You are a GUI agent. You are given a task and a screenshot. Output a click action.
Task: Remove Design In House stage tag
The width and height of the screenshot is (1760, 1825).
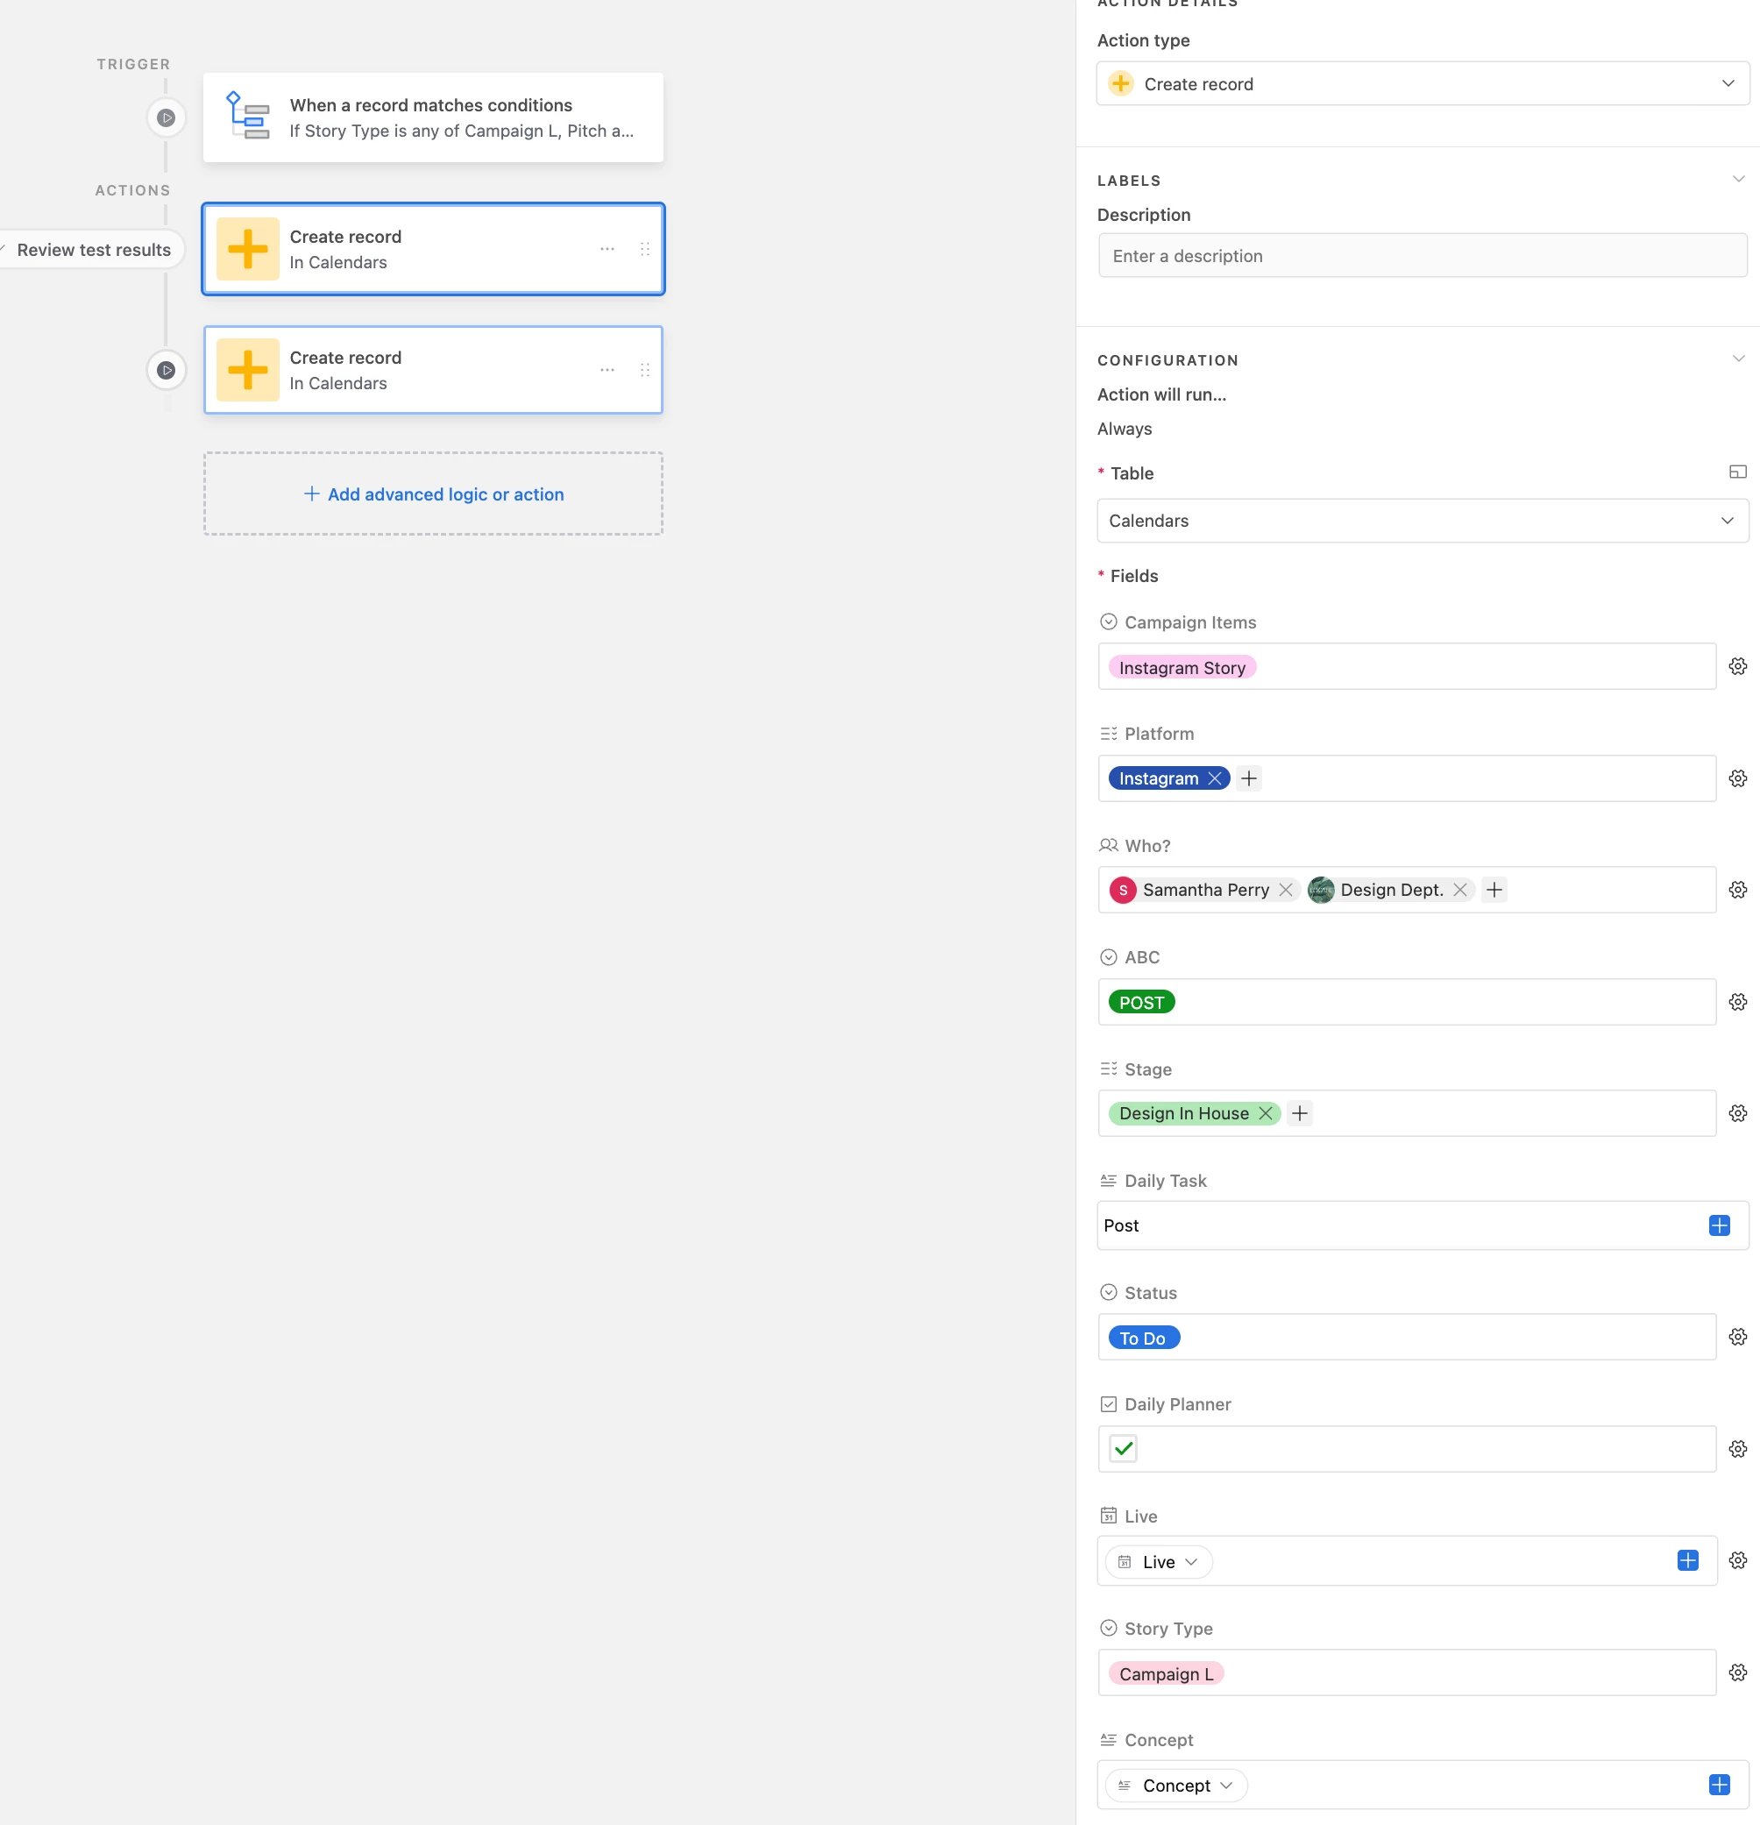pyautogui.click(x=1265, y=1113)
